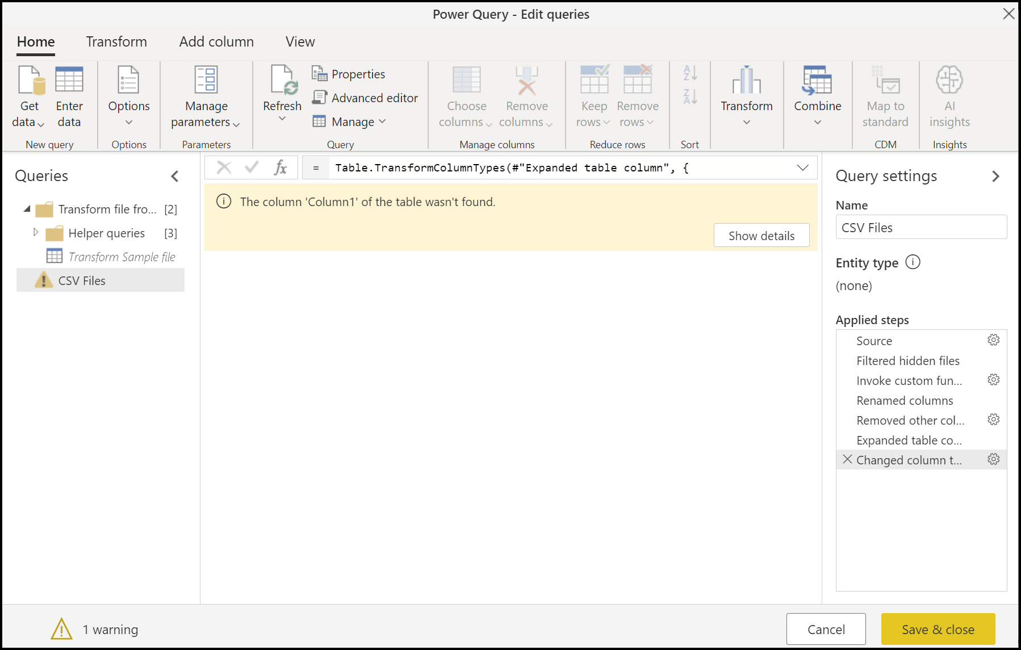This screenshot has height=650, width=1021.
Task: Edit the query Name field
Action: 920,227
